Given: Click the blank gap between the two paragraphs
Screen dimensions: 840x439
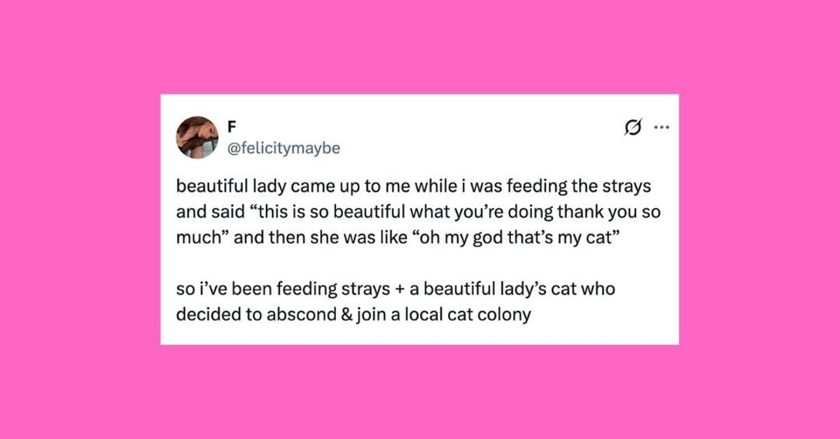Looking at the screenshot, I should 419,263.
